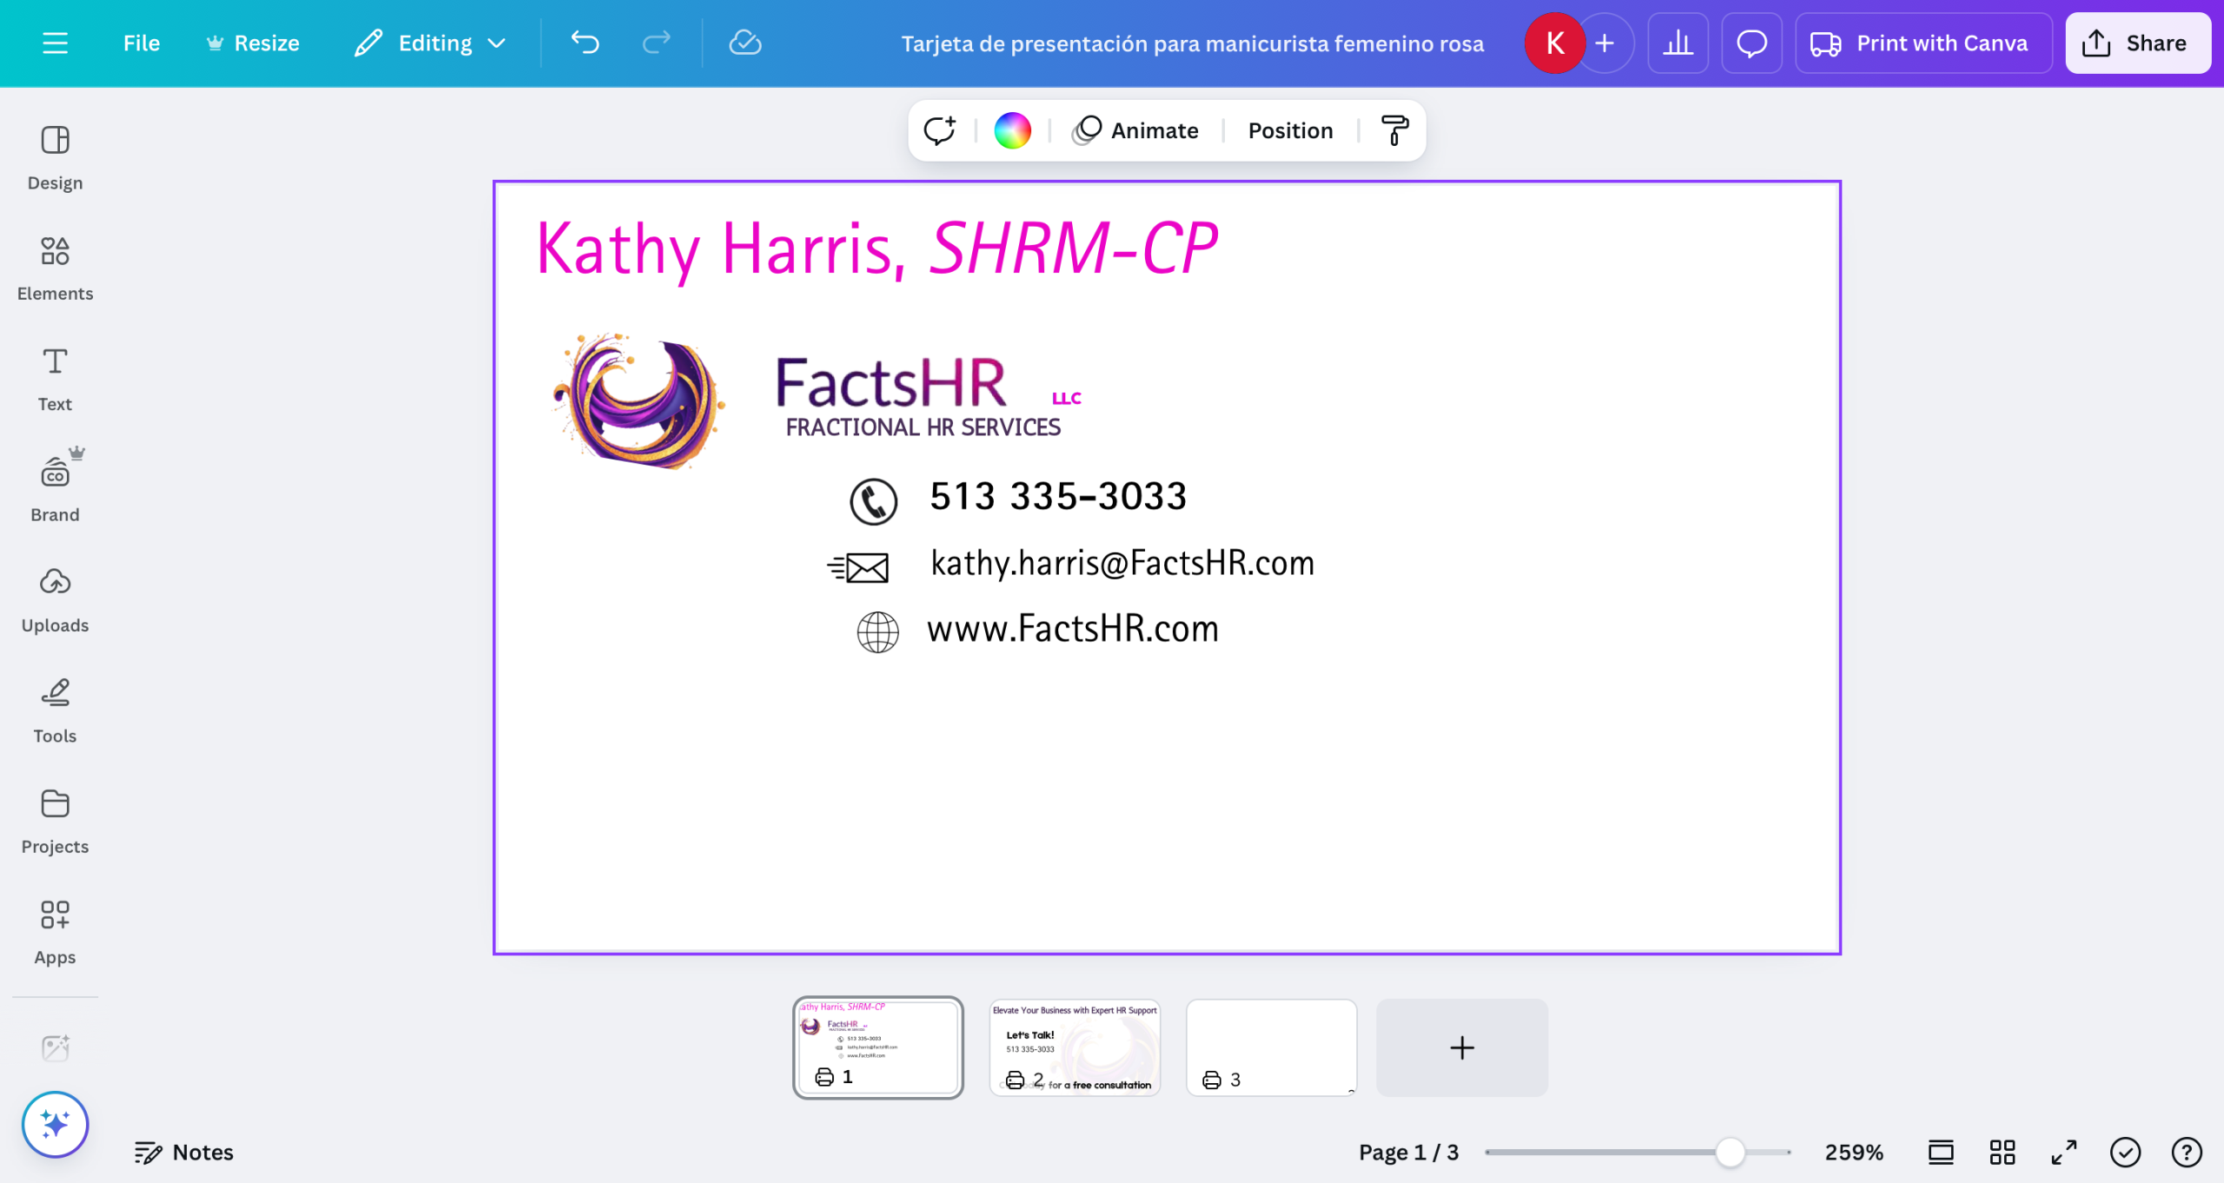Open the Brand panel
This screenshot has width=2224, height=1183.
[55, 489]
